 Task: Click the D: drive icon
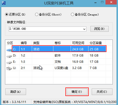click(9, 56)
